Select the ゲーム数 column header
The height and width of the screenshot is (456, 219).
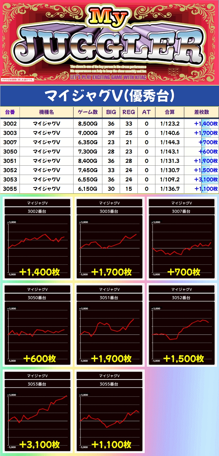(88, 112)
